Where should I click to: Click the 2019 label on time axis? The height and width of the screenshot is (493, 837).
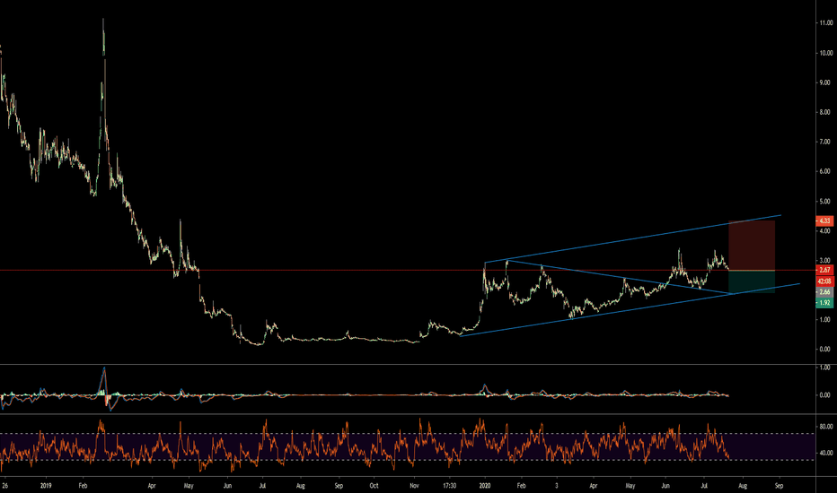pos(46,486)
